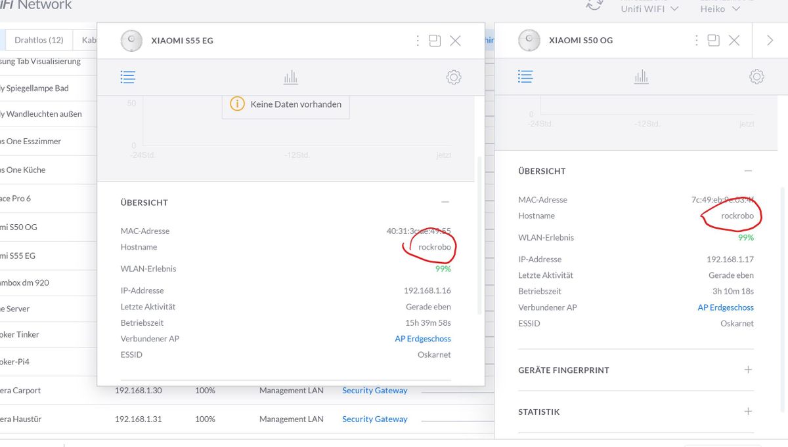Open settings gear in S55 EG panel
This screenshot has width=788, height=447.
pyautogui.click(x=453, y=77)
